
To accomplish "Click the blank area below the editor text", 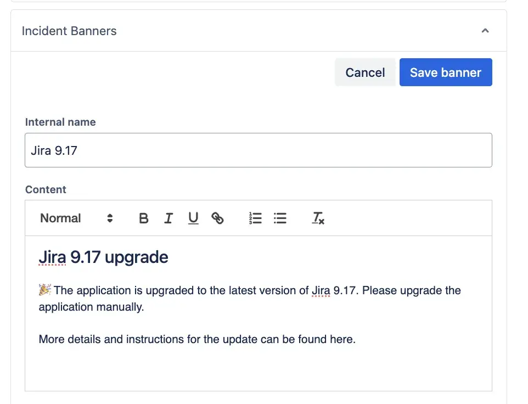I will (258, 371).
